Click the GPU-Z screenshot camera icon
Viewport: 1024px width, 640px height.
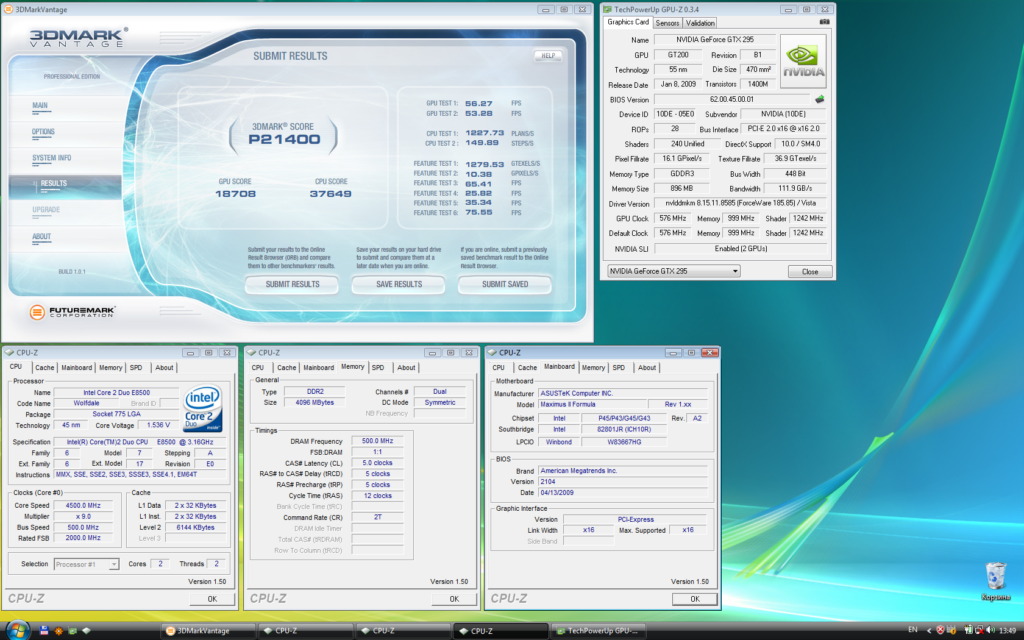(824, 22)
